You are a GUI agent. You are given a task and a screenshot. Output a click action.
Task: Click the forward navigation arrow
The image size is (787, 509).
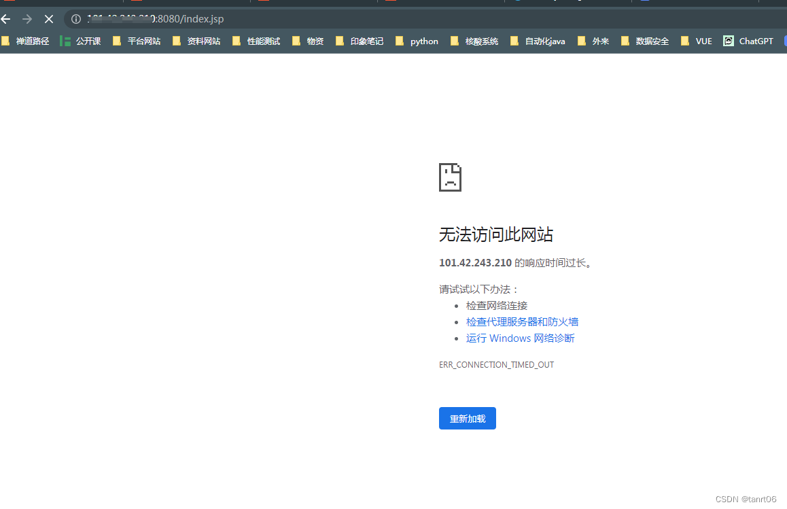pos(27,19)
